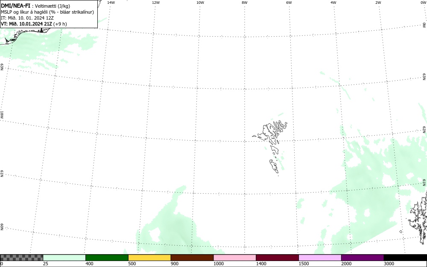Click the 'Veltimætti (J/kg)' label
Image resolution: width=427 pixels, height=267 pixels.
point(52,6)
